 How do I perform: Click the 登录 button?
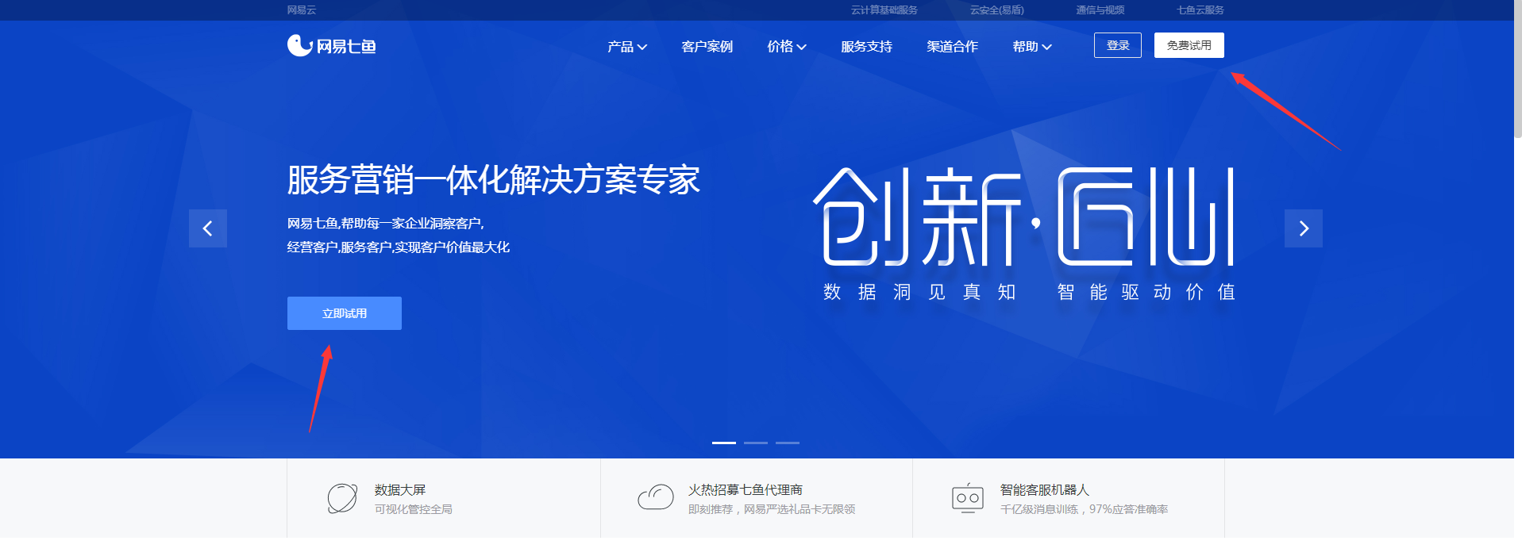coord(1118,45)
